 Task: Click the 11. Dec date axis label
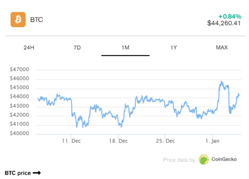tap(71, 141)
